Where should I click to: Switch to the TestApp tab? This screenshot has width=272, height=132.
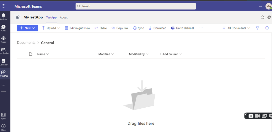51,17
